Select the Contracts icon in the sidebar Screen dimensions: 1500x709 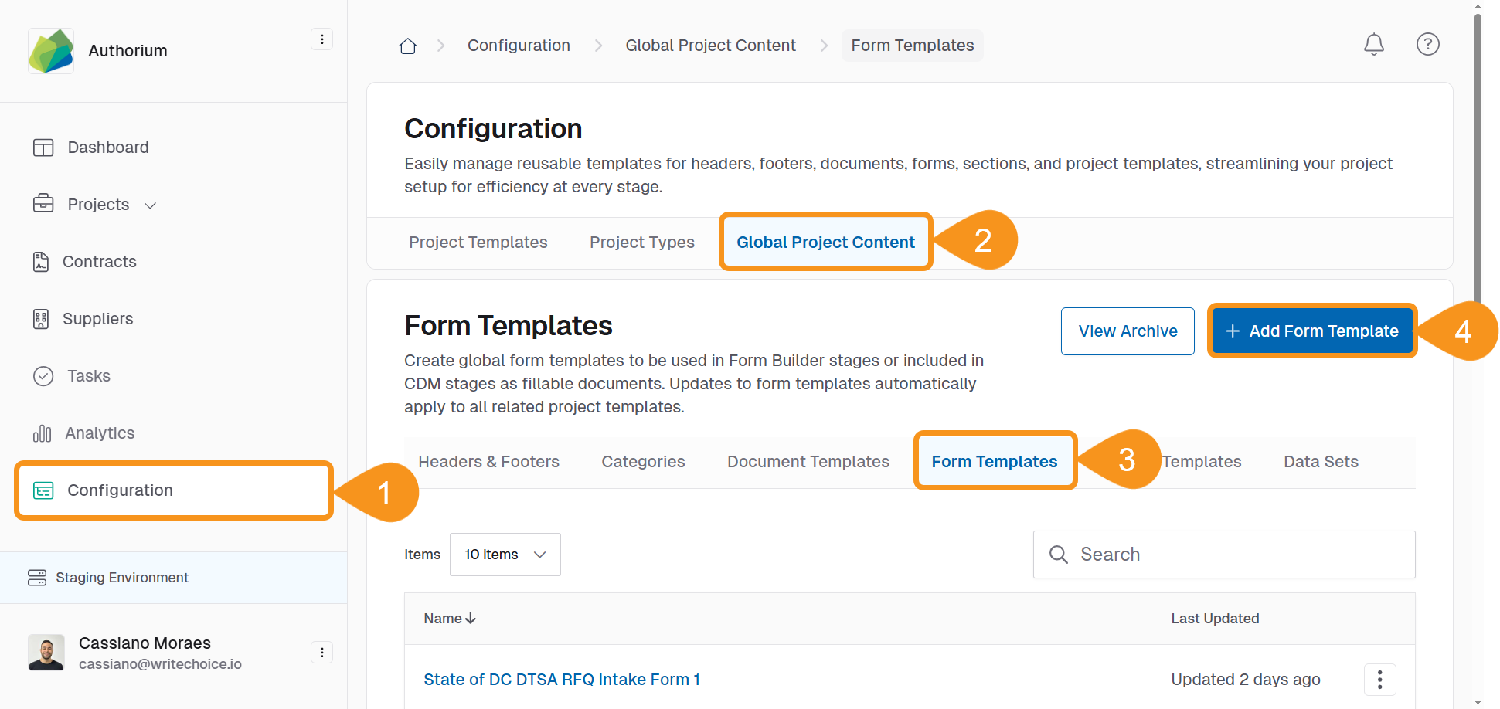pyautogui.click(x=43, y=261)
